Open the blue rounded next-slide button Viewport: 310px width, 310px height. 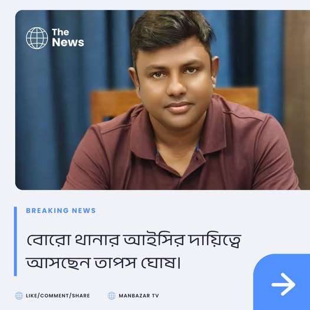282,282
